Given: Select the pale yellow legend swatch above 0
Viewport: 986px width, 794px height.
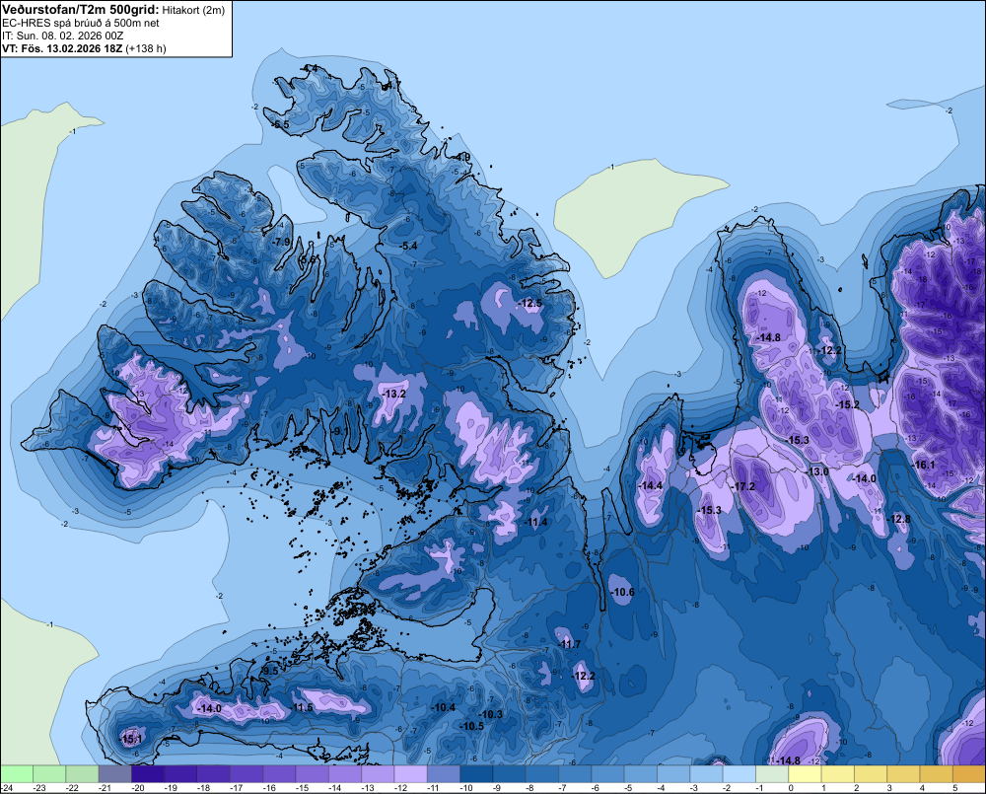Looking at the screenshot, I should [x=805, y=774].
